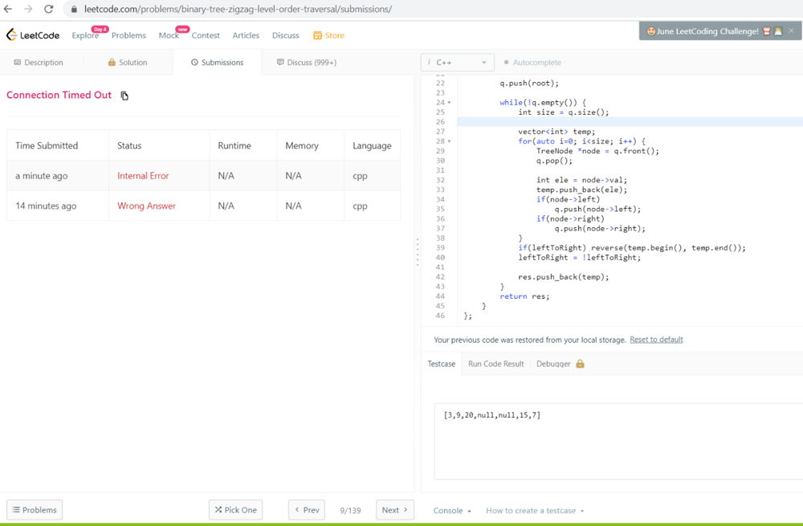Open the Wrong Answer submission

[x=146, y=206]
